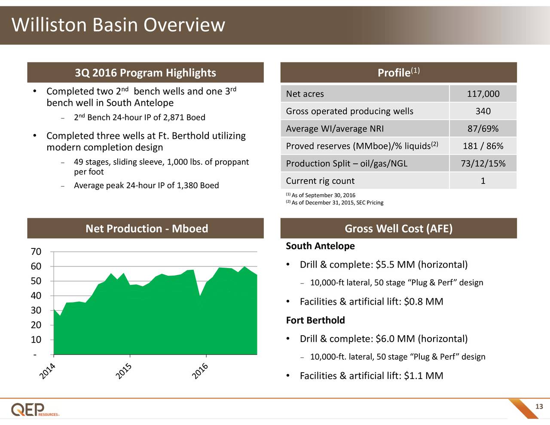Select the 181 / 86% value
Image resolution: width=550 pixels, height=425 pixels.
(483, 146)
